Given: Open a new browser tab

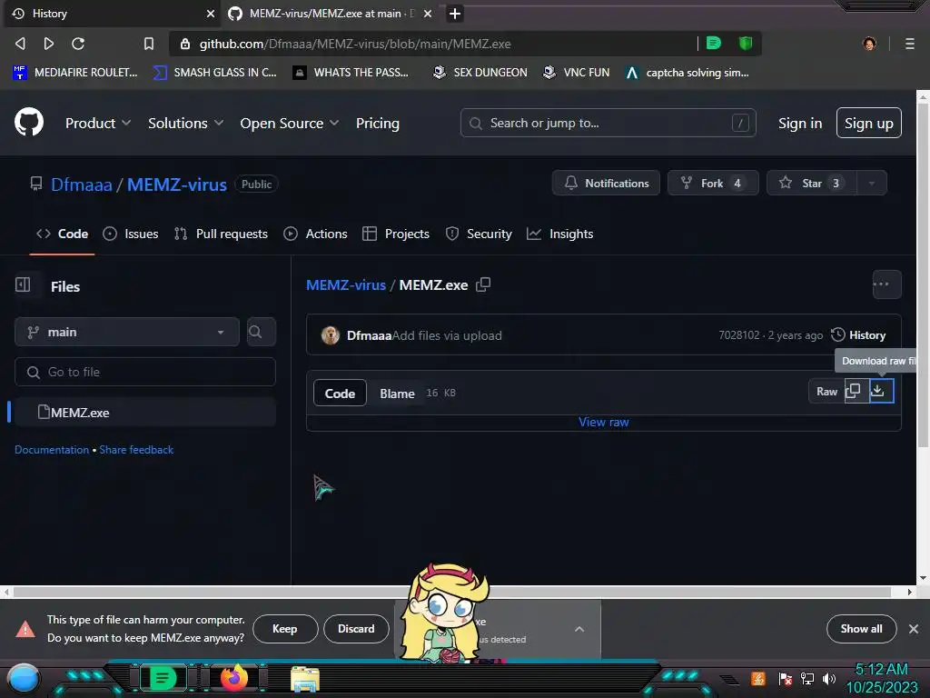Looking at the screenshot, I should 455,13.
